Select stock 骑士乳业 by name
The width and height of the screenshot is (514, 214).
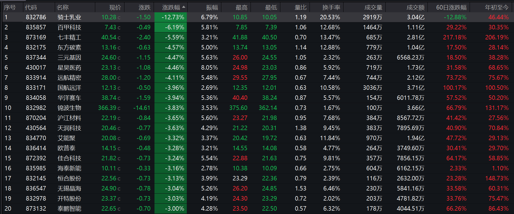coord(69,17)
